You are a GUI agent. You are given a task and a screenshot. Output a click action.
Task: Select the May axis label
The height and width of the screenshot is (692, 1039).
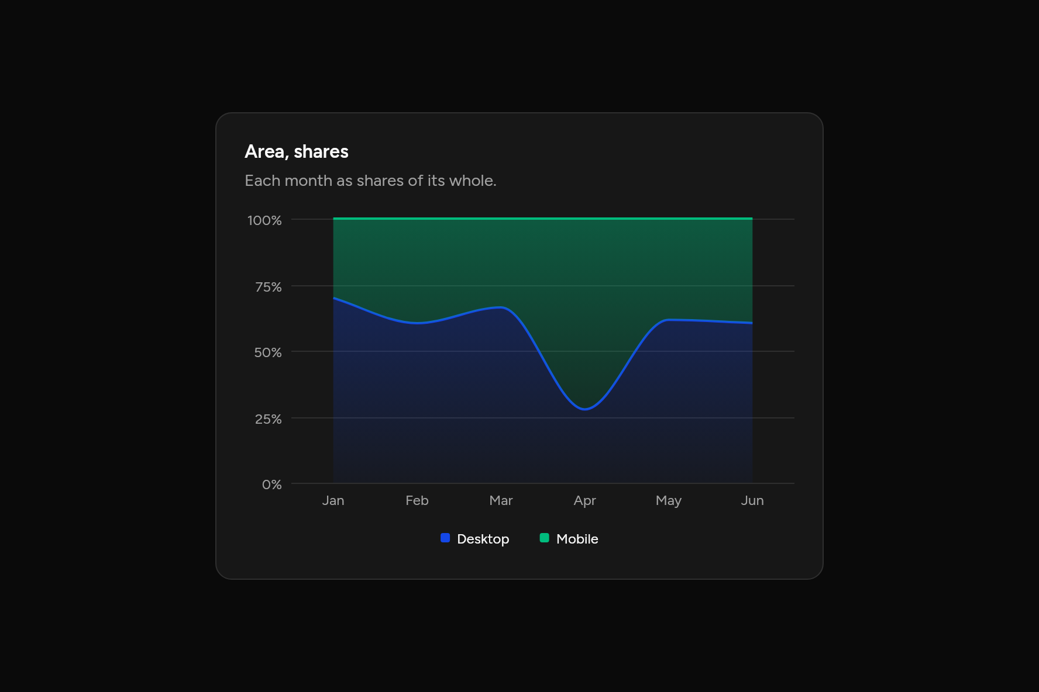[669, 500]
